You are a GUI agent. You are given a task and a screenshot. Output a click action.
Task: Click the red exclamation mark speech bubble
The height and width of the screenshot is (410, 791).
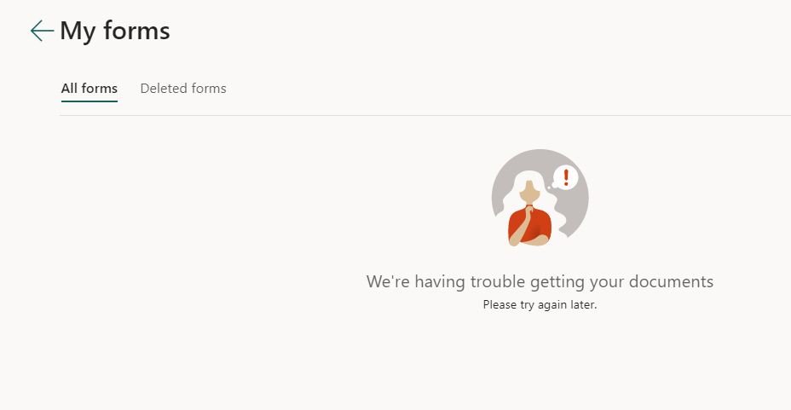coord(565,178)
